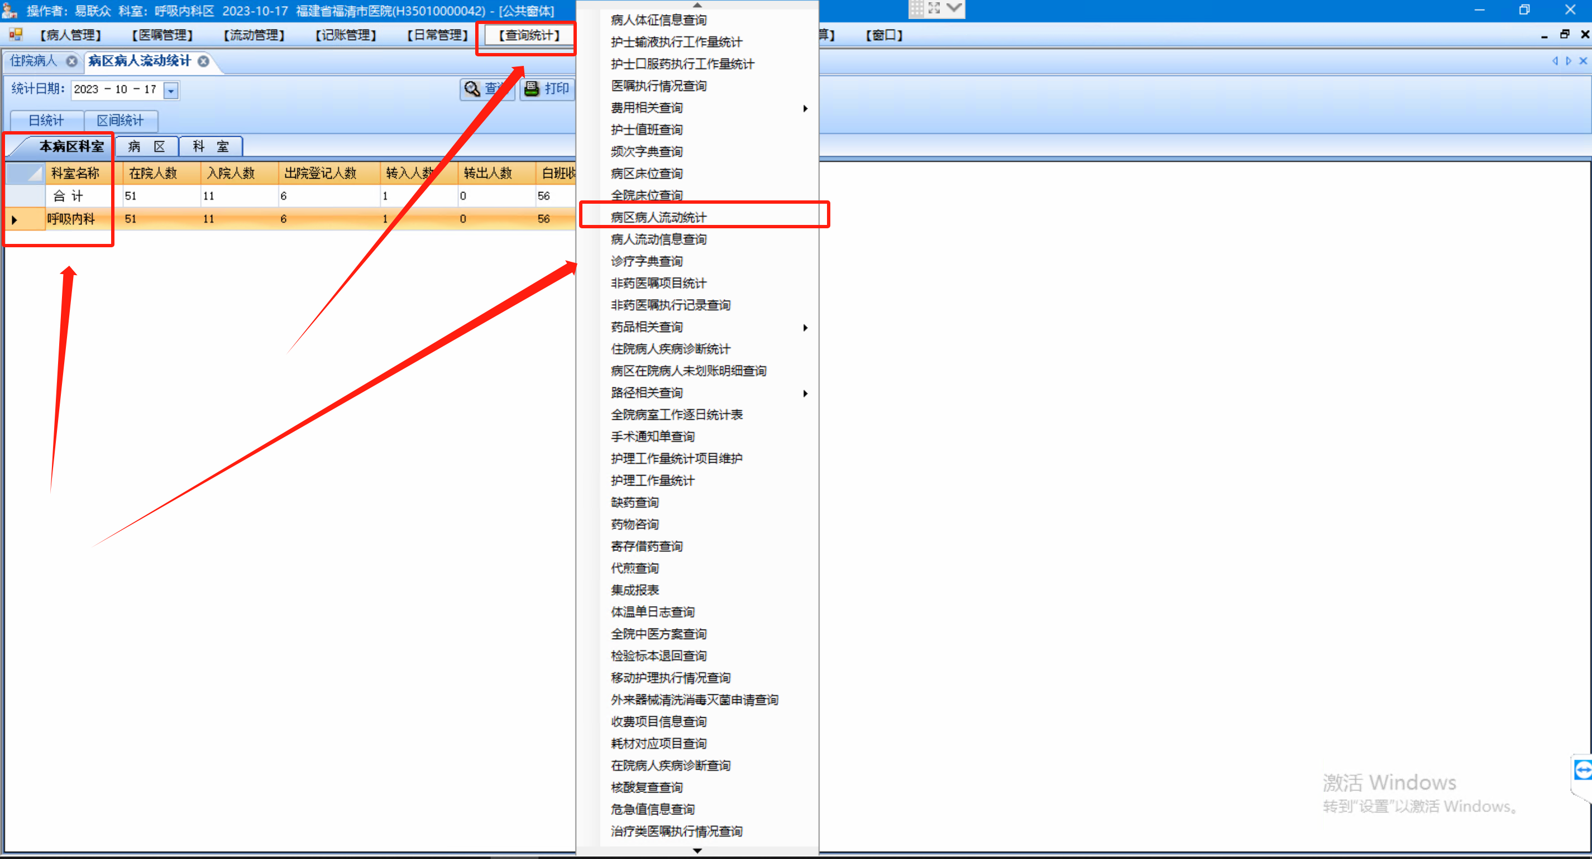The image size is (1592, 859).
Task: Click the fullscreen icon in title bar
Action: (934, 8)
